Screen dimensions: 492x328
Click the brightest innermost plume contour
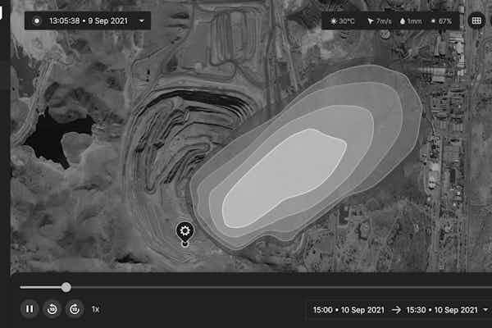click(x=283, y=178)
